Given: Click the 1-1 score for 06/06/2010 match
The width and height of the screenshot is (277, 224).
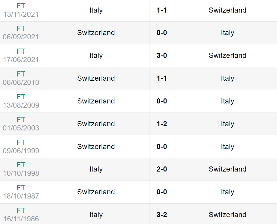Looking at the screenshot, I should click(x=162, y=78).
